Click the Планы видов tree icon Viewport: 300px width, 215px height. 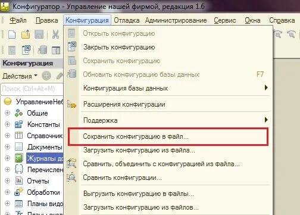(19, 204)
